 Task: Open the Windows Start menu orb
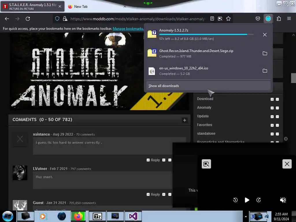(8, 216)
